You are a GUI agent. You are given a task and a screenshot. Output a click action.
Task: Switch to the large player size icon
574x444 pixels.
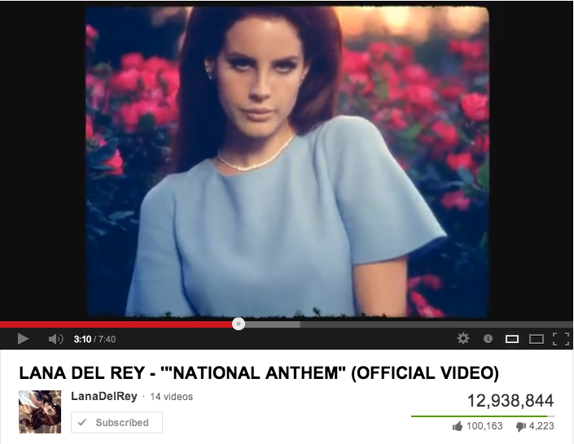pos(537,339)
